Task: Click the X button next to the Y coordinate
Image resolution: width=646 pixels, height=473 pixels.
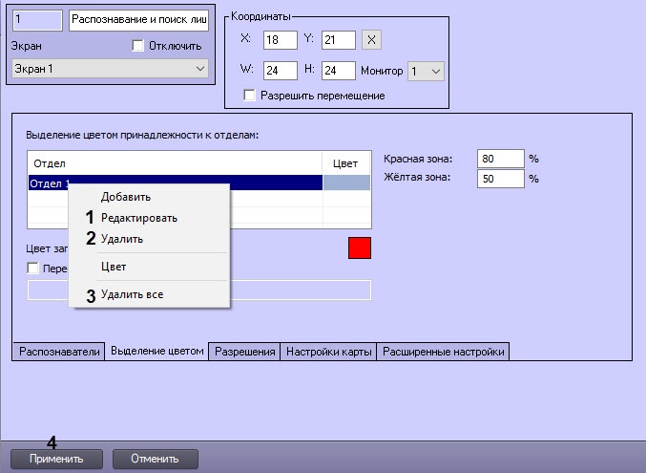Action: click(x=372, y=40)
